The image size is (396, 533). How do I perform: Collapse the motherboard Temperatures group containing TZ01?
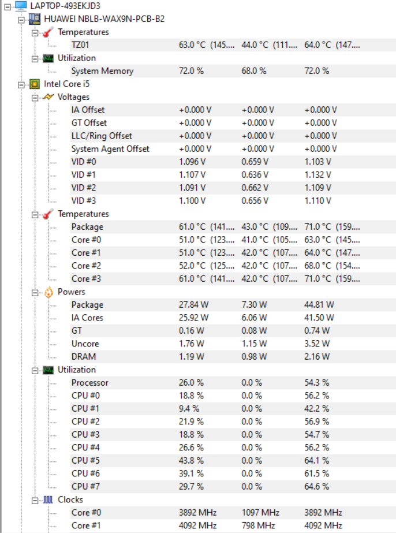pyautogui.click(x=35, y=33)
